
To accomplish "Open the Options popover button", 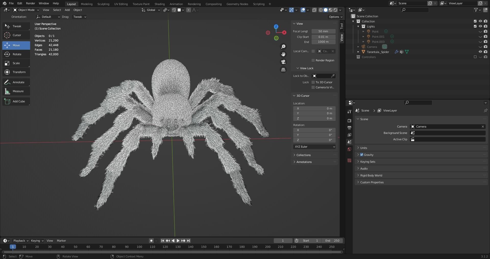I will click(x=336, y=17).
